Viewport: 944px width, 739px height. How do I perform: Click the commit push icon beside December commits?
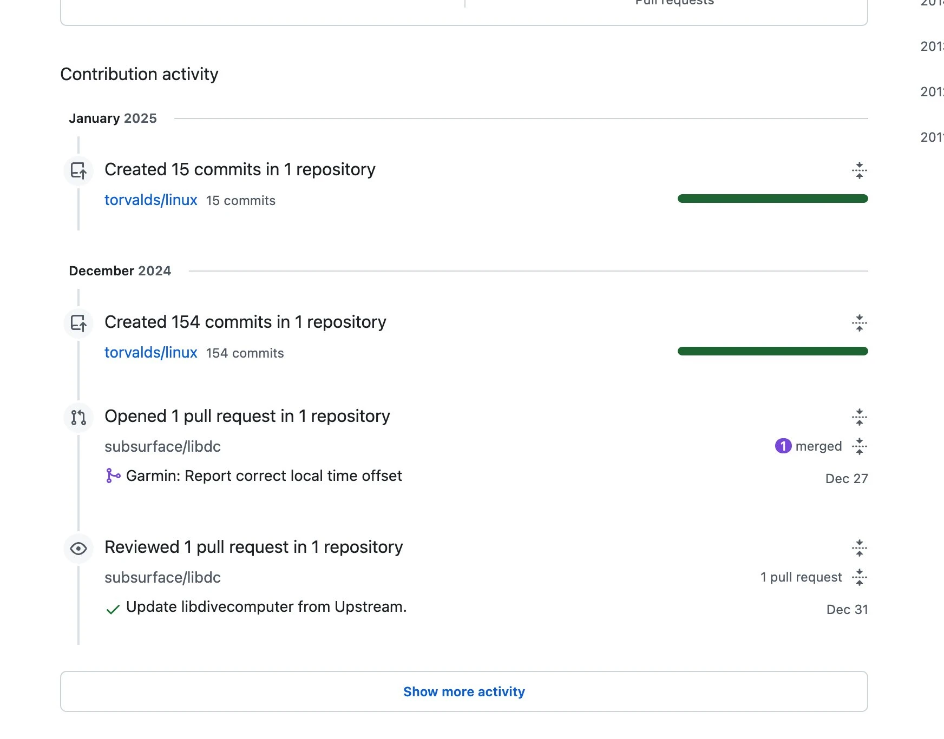pos(78,324)
